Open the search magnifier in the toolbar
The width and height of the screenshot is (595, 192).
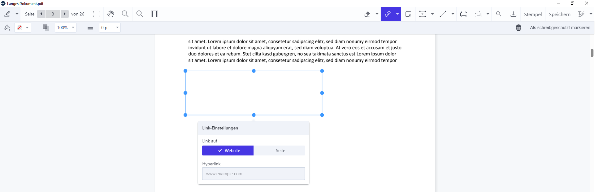(x=498, y=14)
